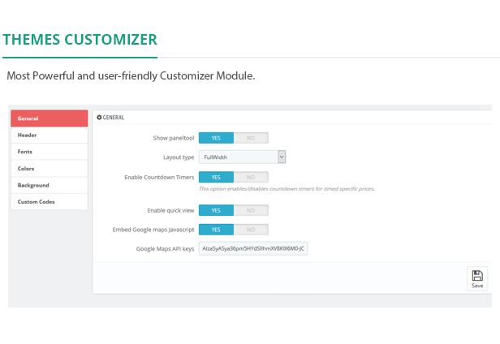
Task: Click the Save button label
Action: [x=477, y=286]
